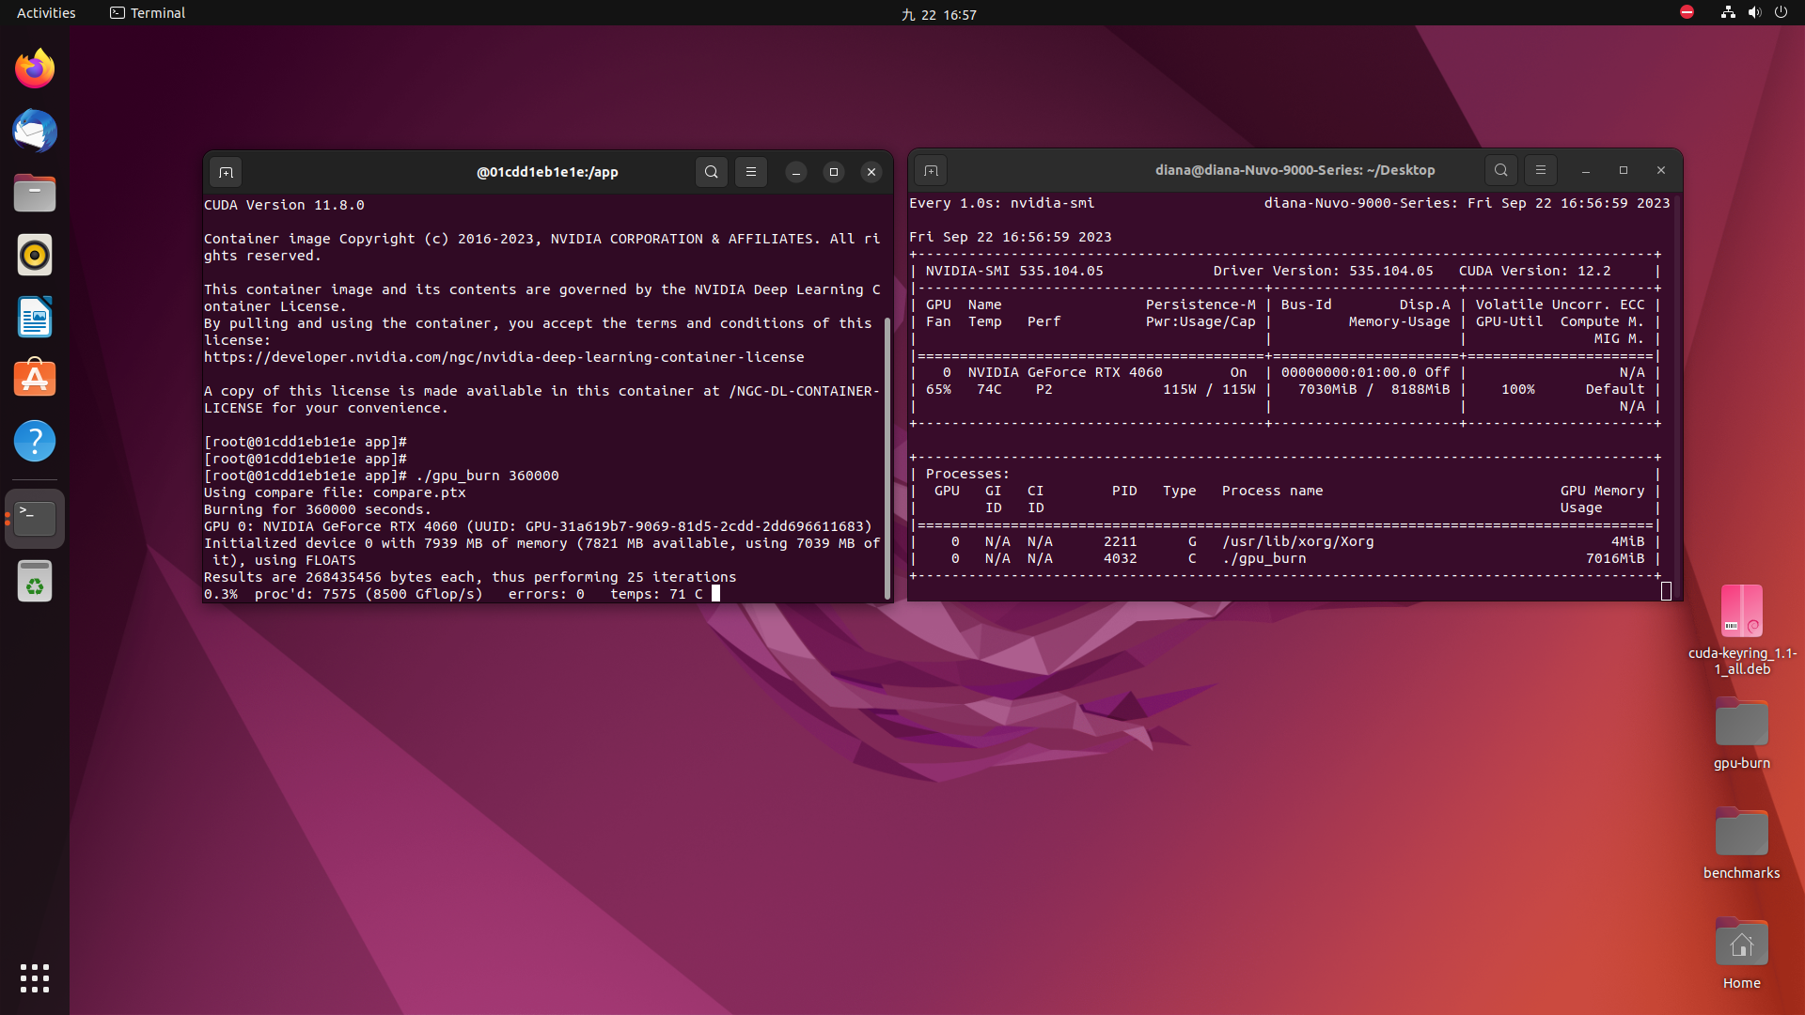Open hamburger menu in right terminal window

pos(1540,170)
